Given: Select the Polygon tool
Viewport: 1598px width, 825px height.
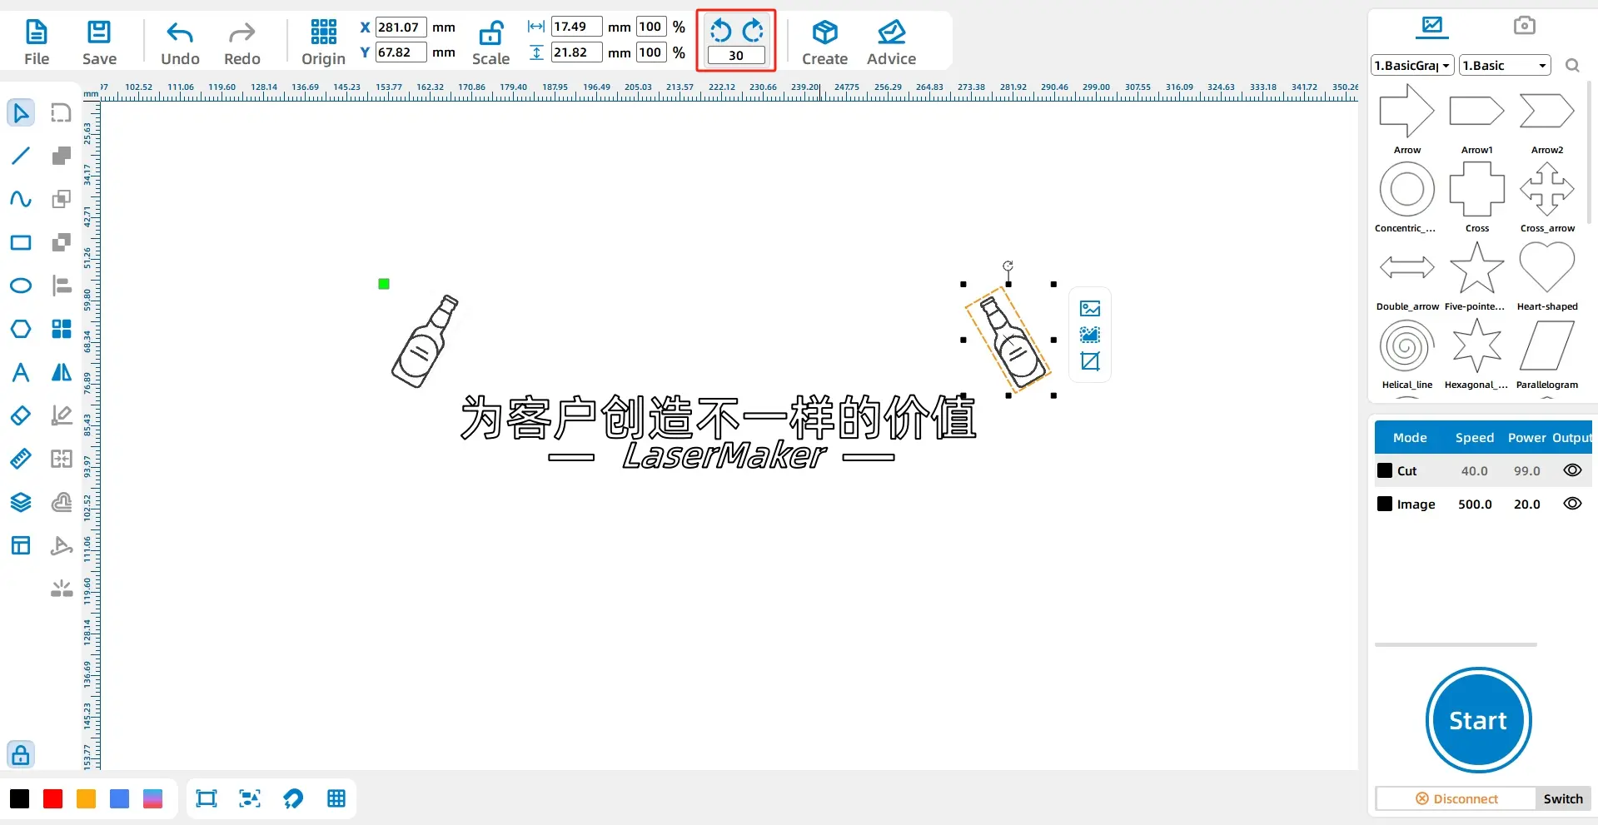Looking at the screenshot, I should (x=21, y=329).
